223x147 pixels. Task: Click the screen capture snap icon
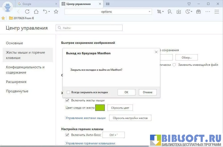pyautogui.click(x=159, y=12)
